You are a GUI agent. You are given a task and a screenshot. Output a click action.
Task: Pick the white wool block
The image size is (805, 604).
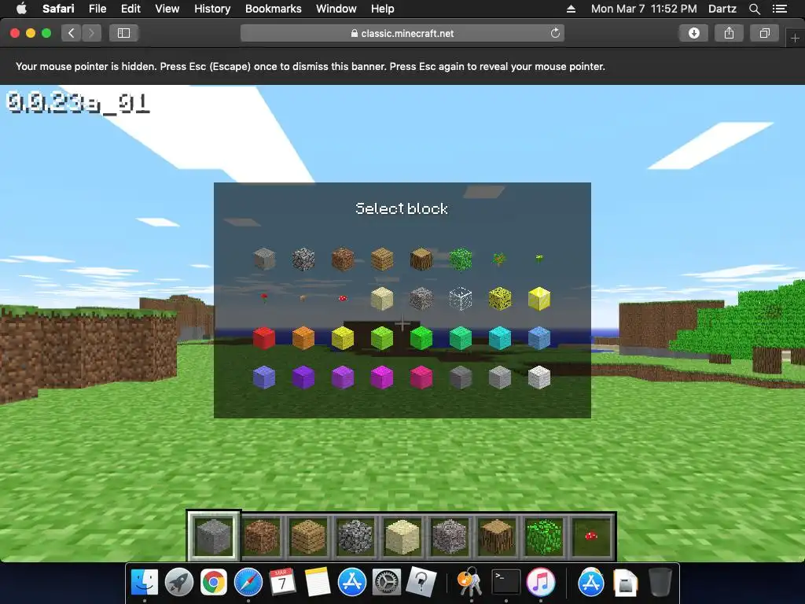pos(539,377)
